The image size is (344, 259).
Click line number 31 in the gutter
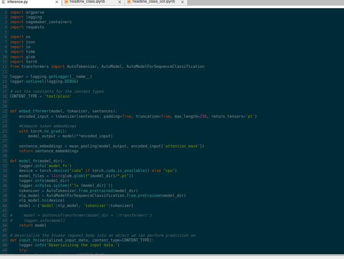click(5, 161)
